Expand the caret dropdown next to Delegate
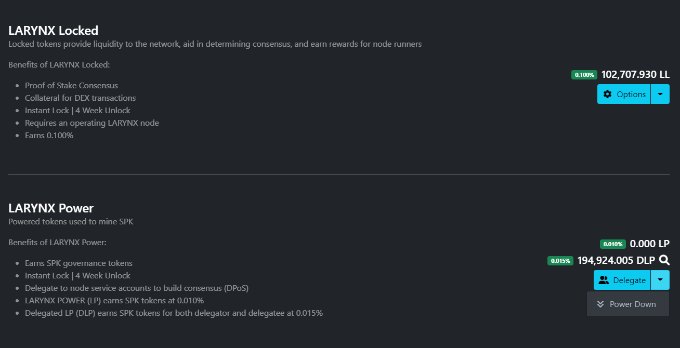The image size is (680, 348). (x=660, y=280)
